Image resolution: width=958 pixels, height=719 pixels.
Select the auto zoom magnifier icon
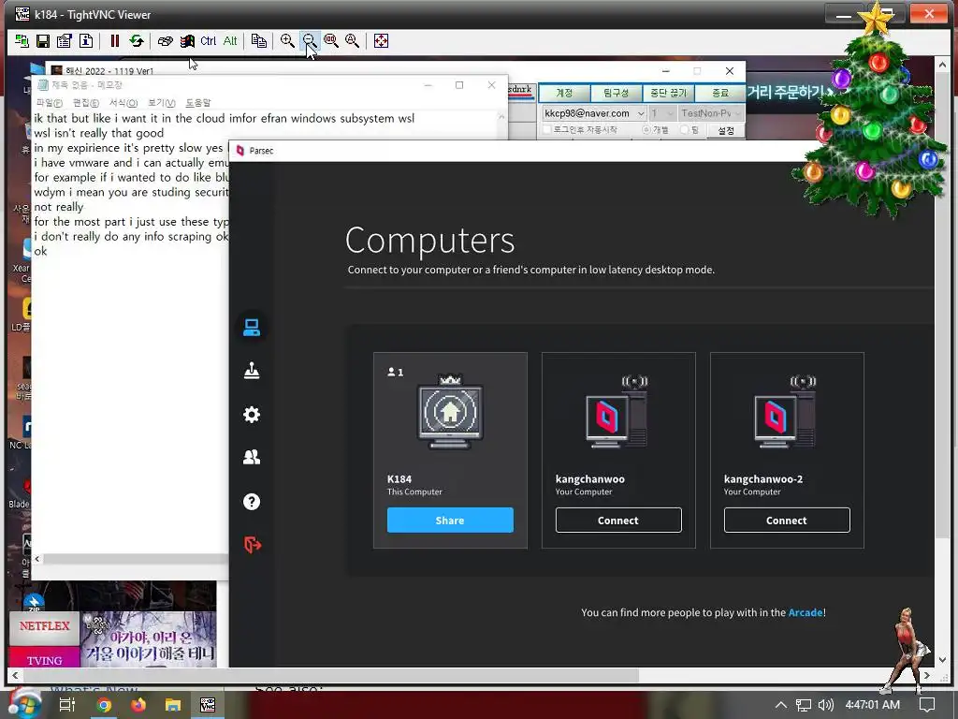pyautogui.click(x=352, y=41)
